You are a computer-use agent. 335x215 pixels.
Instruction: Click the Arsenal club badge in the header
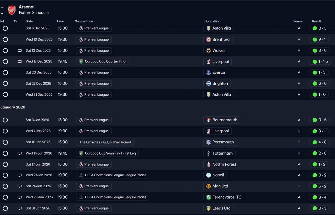click(x=12, y=10)
